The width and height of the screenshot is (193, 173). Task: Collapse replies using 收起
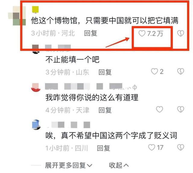click(x=119, y=165)
